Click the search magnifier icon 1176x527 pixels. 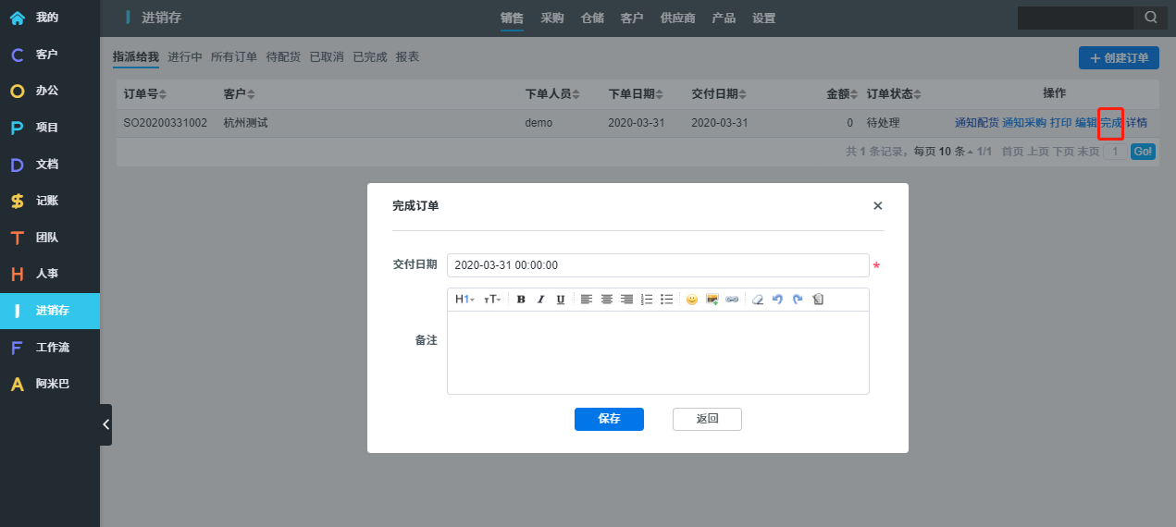1150,18
